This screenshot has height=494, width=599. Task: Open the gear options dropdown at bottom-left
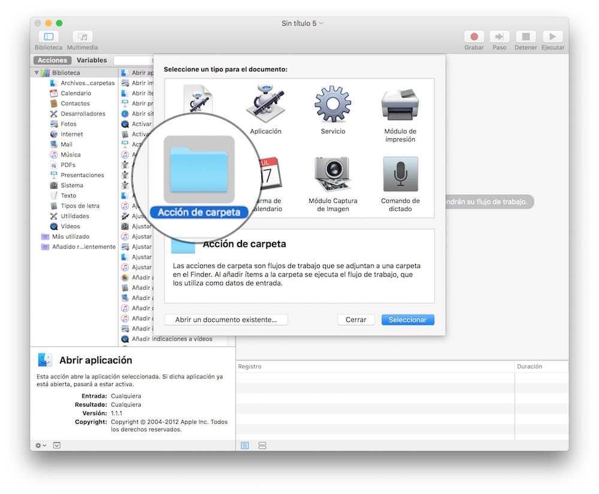coord(41,445)
